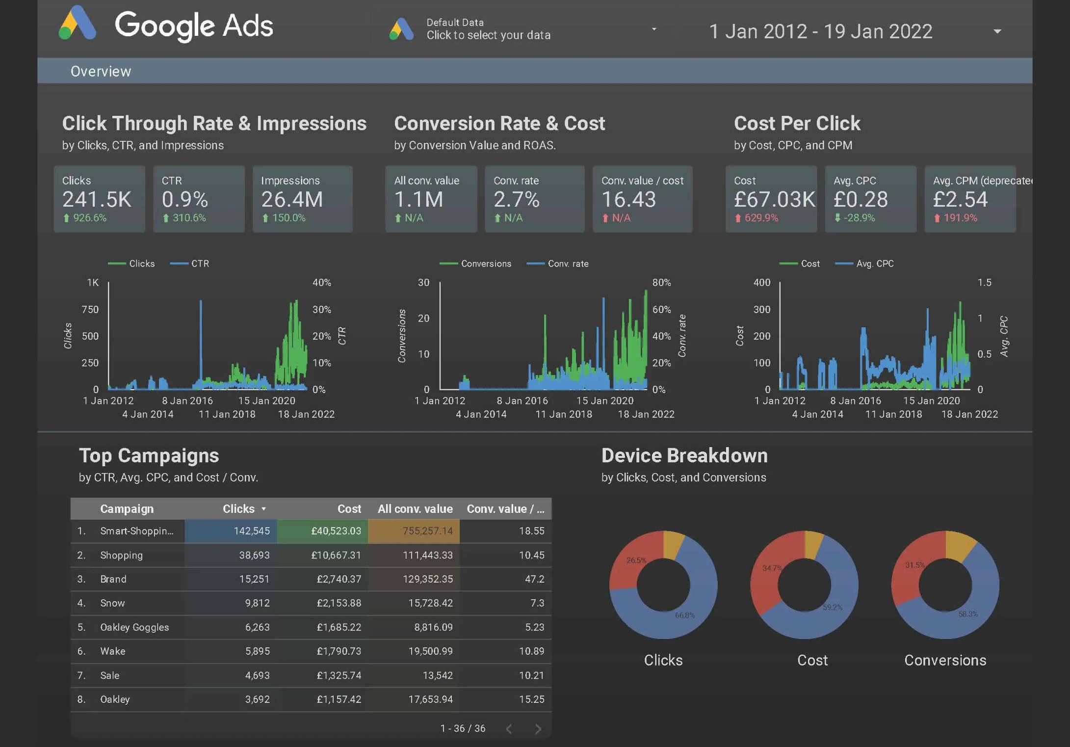Select the Oakley campaign row
This screenshot has height=747, width=1070.
(311, 699)
